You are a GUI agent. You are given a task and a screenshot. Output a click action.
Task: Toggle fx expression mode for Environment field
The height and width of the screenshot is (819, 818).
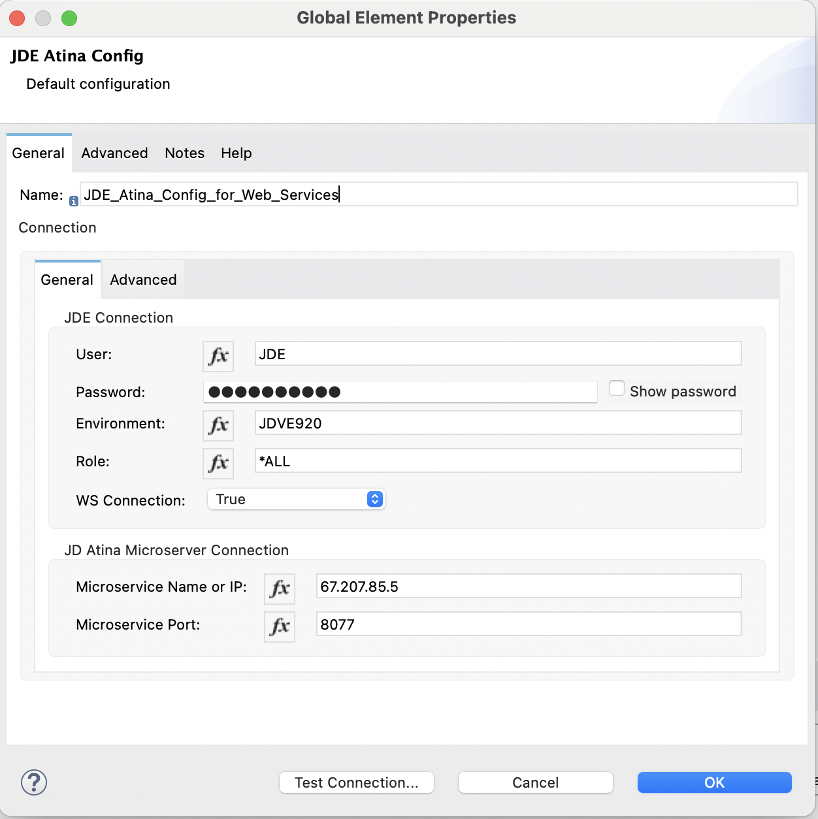point(218,425)
